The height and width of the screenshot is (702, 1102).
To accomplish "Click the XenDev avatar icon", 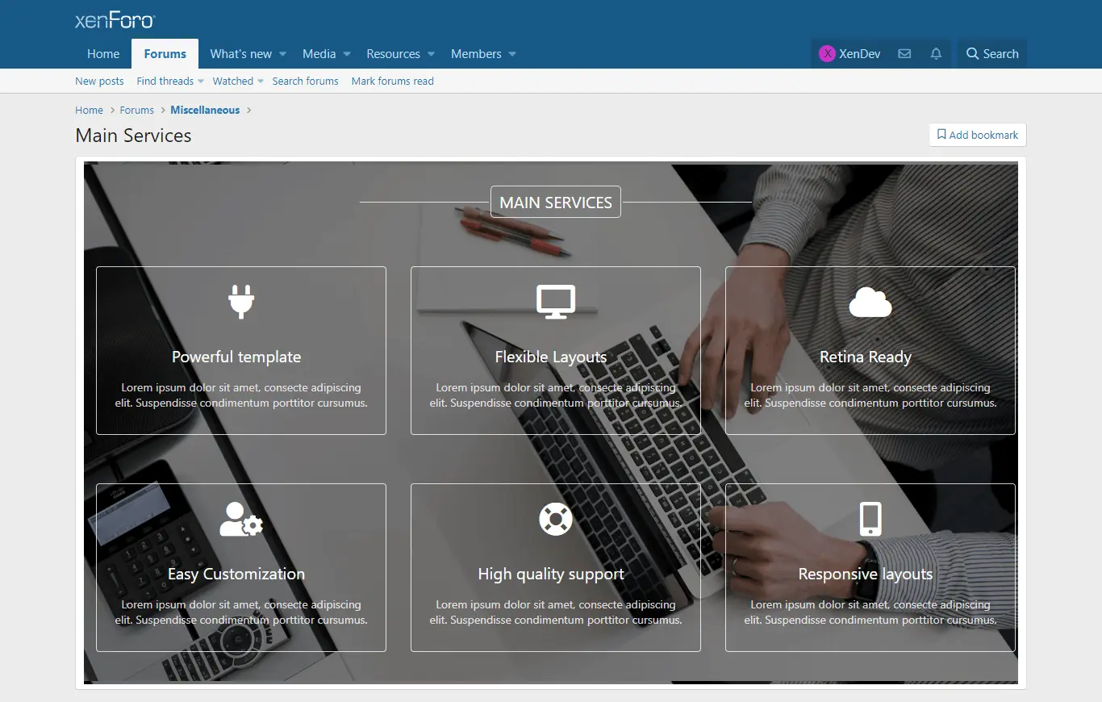I will click(827, 54).
